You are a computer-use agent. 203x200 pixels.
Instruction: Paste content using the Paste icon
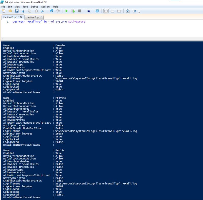pos(36,11)
